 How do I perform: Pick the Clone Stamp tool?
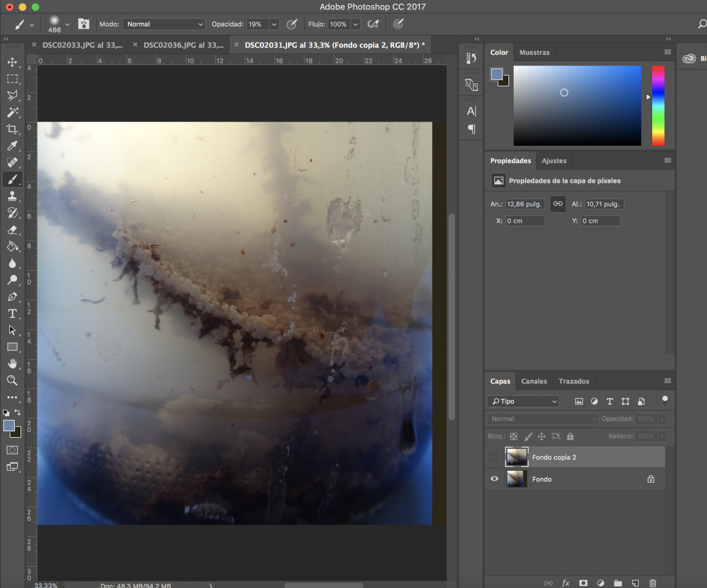(12, 196)
